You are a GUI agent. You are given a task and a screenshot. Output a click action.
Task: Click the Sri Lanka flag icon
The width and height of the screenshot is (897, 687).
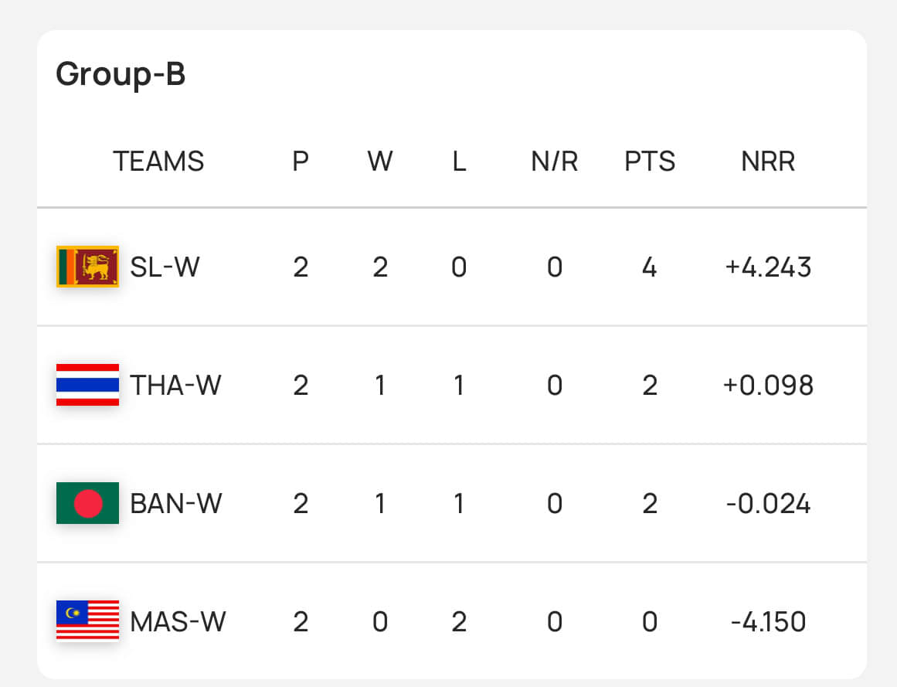coord(87,267)
